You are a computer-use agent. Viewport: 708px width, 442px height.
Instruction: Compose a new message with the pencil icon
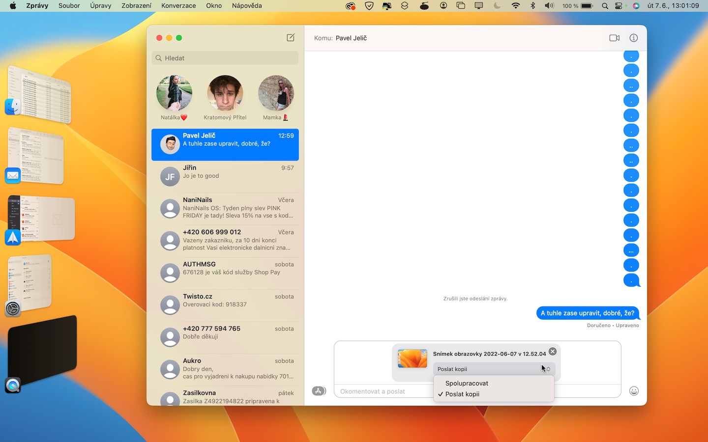tap(291, 38)
